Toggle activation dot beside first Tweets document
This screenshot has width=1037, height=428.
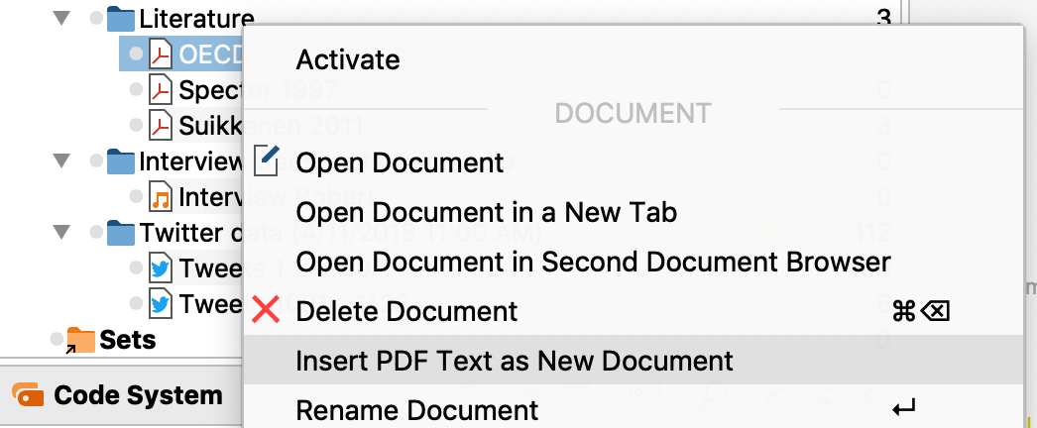click(136, 267)
